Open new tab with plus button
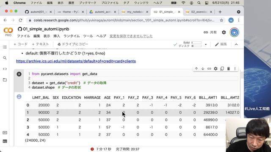This screenshot has height=152, width=271. tap(220, 12)
